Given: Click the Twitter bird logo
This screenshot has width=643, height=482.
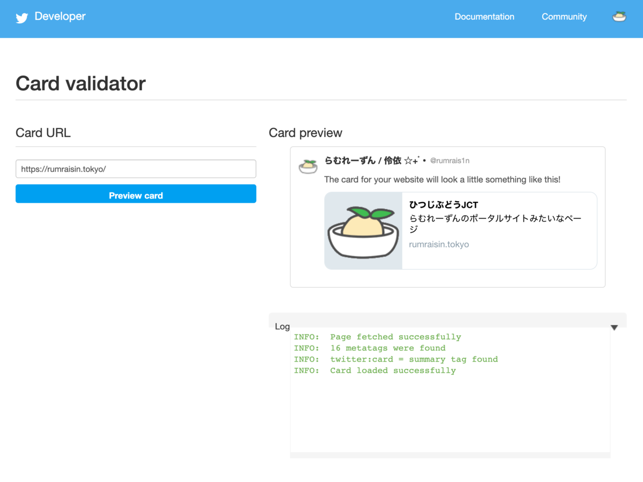Looking at the screenshot, I should click(x=21, y=18).
